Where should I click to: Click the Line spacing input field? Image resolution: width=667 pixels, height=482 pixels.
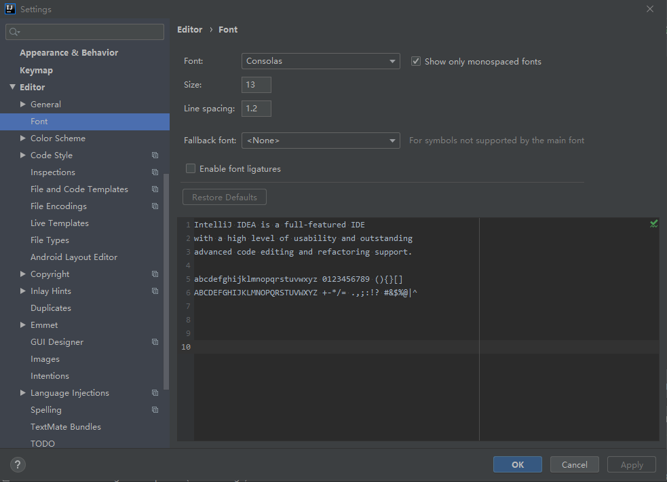click(x=256, y=109)
